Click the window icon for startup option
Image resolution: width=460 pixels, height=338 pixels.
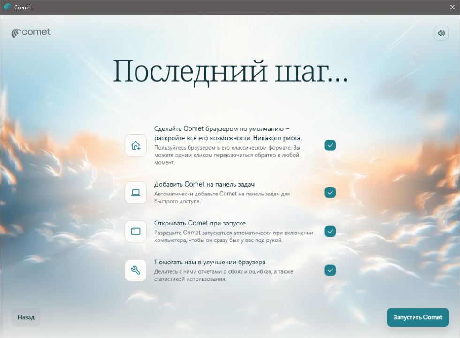tap(136, 231)
